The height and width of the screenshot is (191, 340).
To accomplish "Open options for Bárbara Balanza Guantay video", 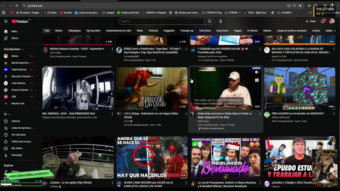I will (112, 49).
